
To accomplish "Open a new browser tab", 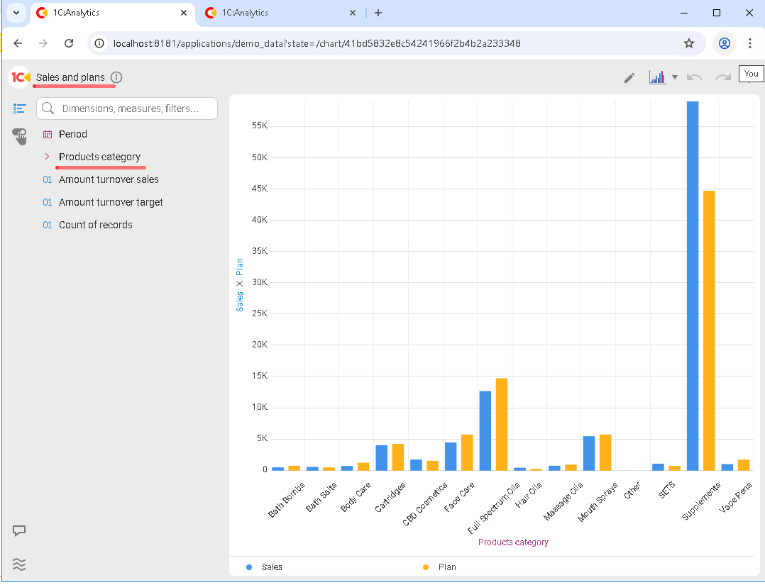I will click(x=378, y=13).
